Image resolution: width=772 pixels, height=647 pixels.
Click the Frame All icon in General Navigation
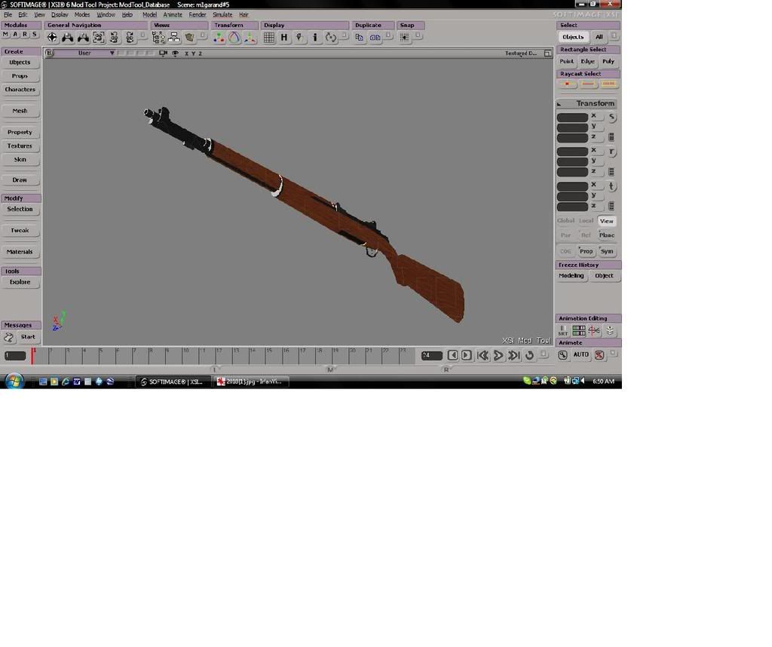click(99, 38)
